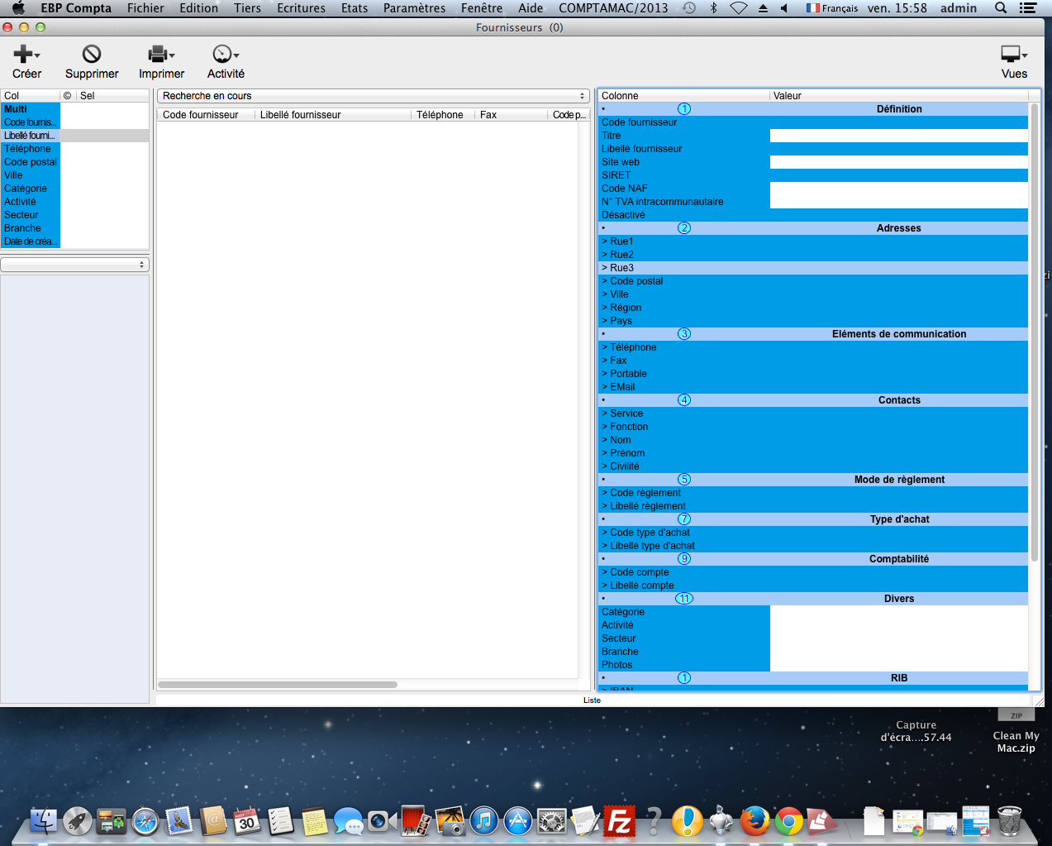
Task: Open Launchpad rocket in the dock
Action: 78,821
